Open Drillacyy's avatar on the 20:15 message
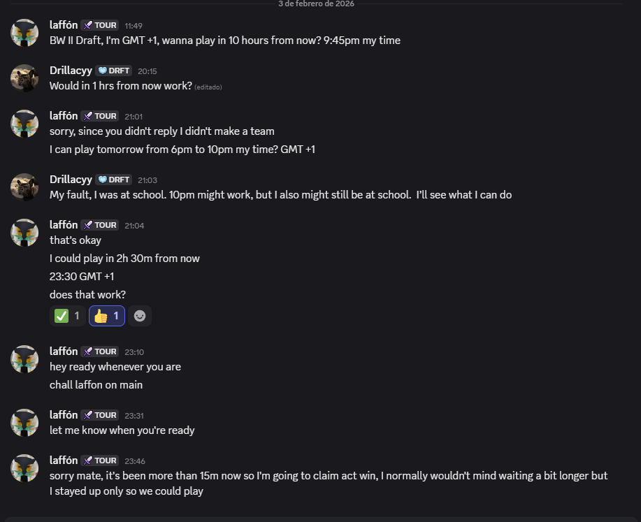The image size is (641, 522). point(24,78)
